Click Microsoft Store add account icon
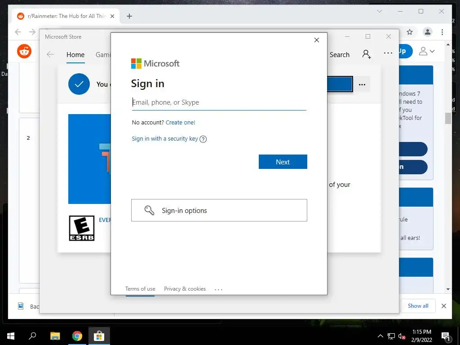The width and height of the screenshot is (460, 345). tap(367, 54)
